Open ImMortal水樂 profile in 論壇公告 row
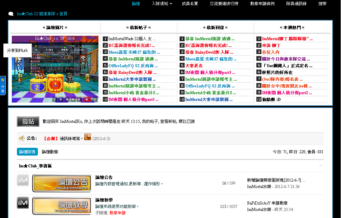This screenshot has width=341, height=218. tap(259, 187)
